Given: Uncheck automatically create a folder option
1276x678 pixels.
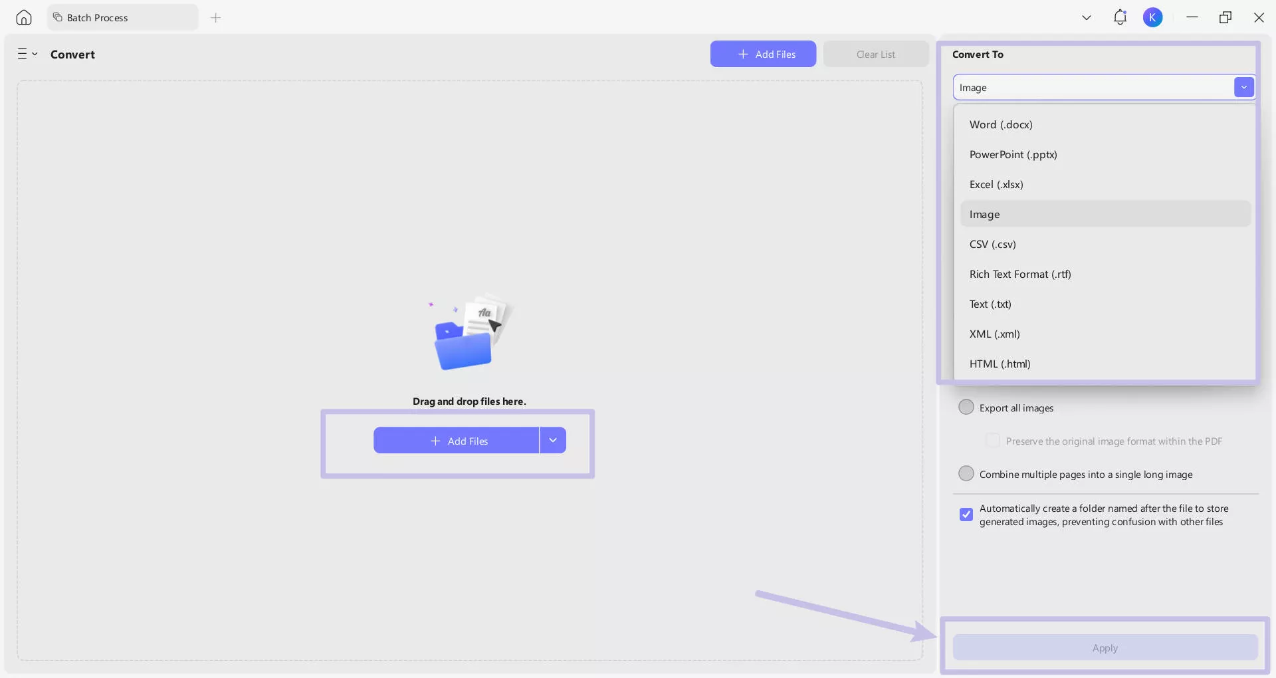Looking at the screenshot, I should (966, 514).
